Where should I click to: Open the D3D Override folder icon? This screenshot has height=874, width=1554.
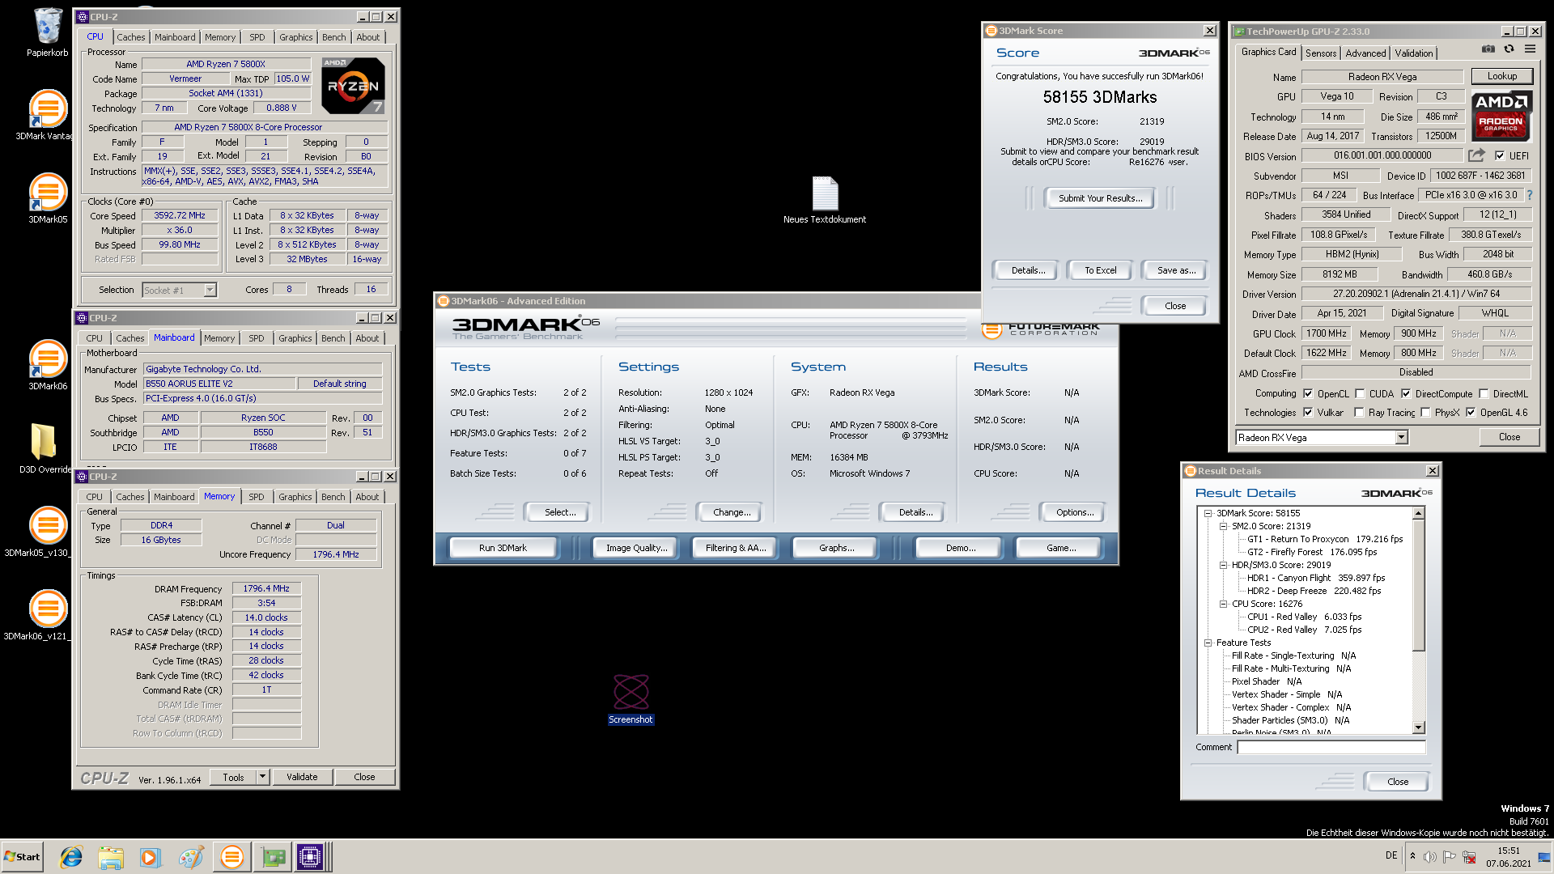(x=45, y=442)
